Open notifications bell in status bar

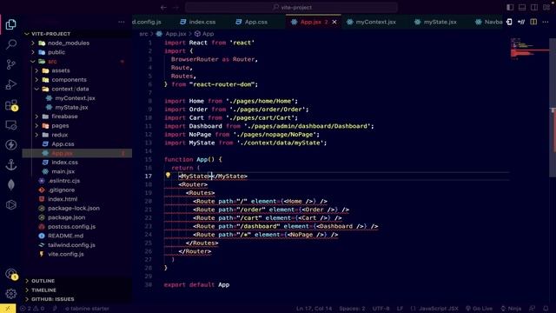[546, 309]
